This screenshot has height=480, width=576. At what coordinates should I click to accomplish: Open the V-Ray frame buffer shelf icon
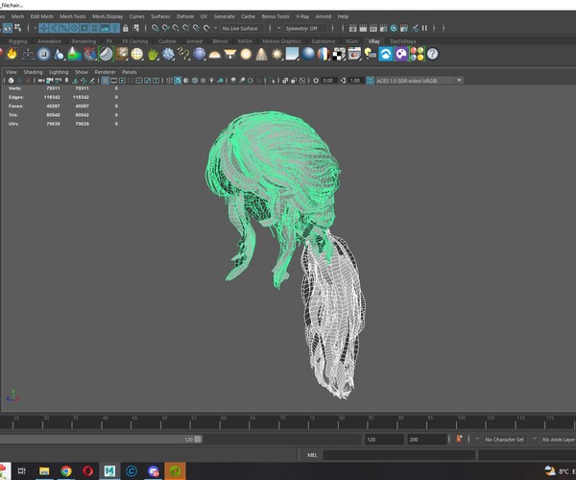click(354, 55)
